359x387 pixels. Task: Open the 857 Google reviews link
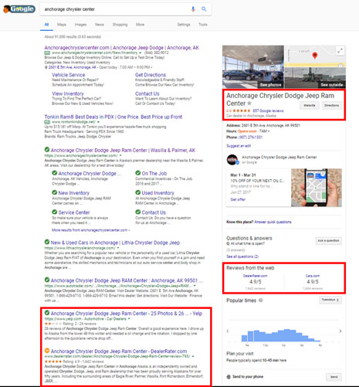coord(268,110)
